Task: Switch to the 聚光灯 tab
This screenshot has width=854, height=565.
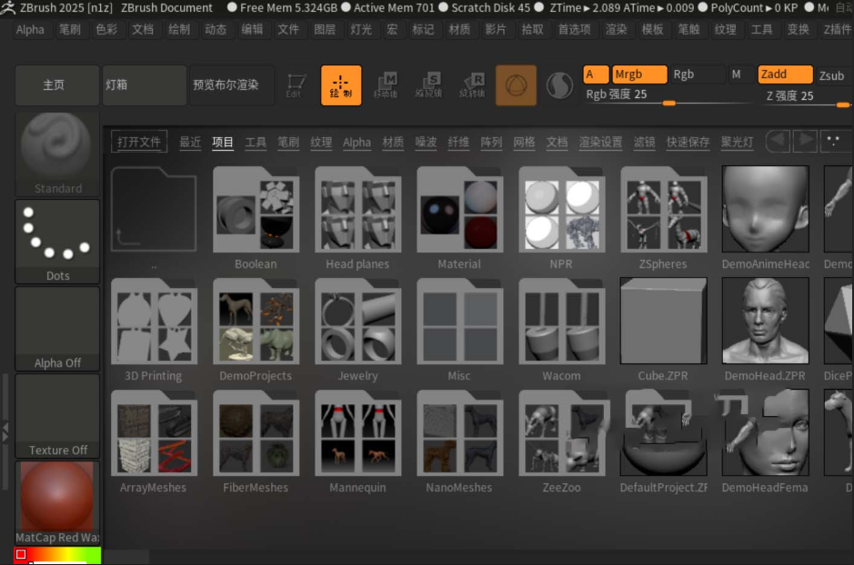Action: click(x=737, y=143)
